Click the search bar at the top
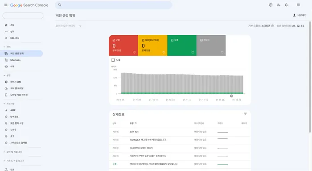Viewport: 312px width, 171px height. click(x=114, y=5)
